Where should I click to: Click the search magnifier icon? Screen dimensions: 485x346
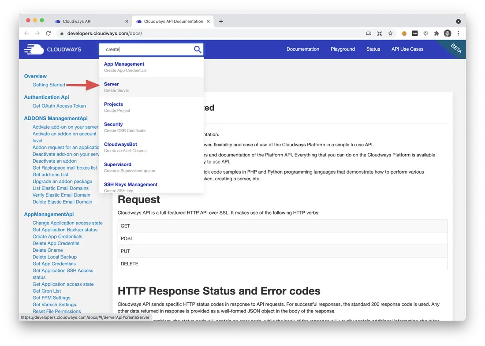pyautogui.click(x=198, y=49)
